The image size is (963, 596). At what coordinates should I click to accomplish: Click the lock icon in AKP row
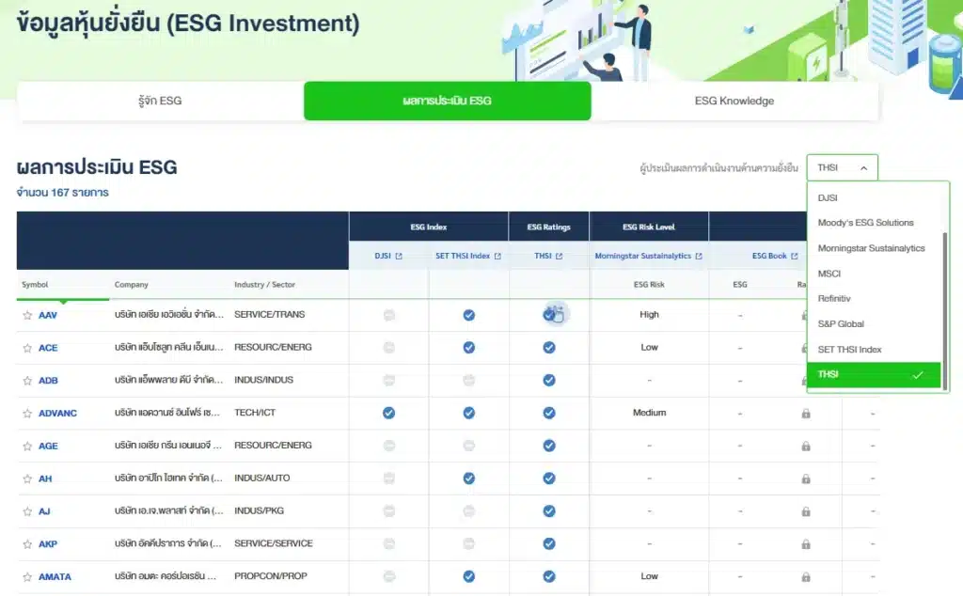click(x=806, y=544)
